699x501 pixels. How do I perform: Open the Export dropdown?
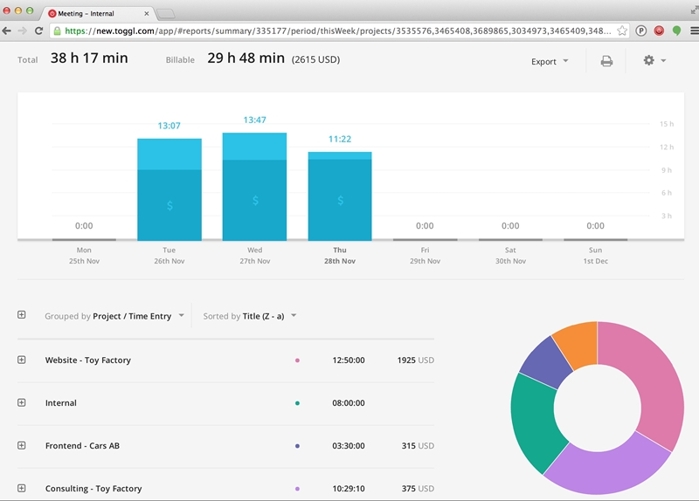550,61
